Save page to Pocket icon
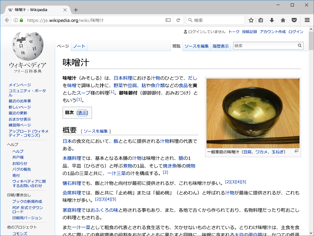314x236 pixels. coord(294,20)
